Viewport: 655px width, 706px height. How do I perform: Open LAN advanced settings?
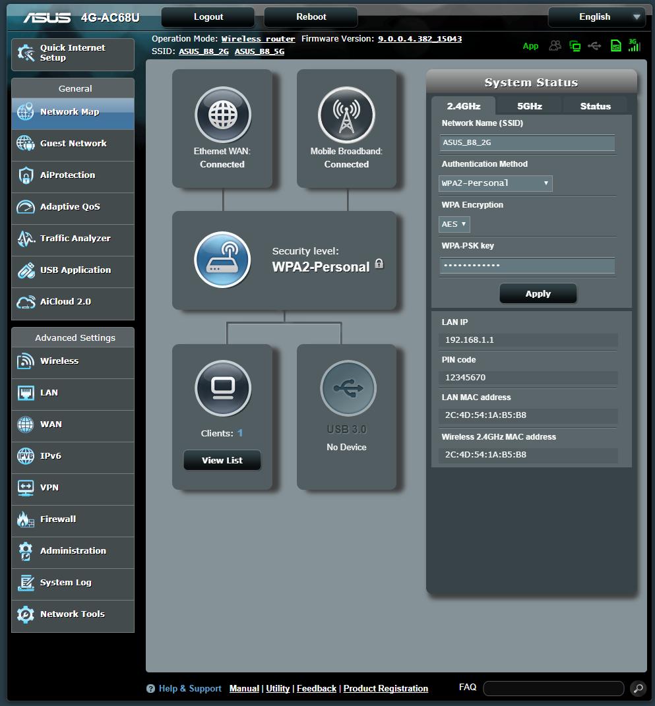click(x=73, y=393)
